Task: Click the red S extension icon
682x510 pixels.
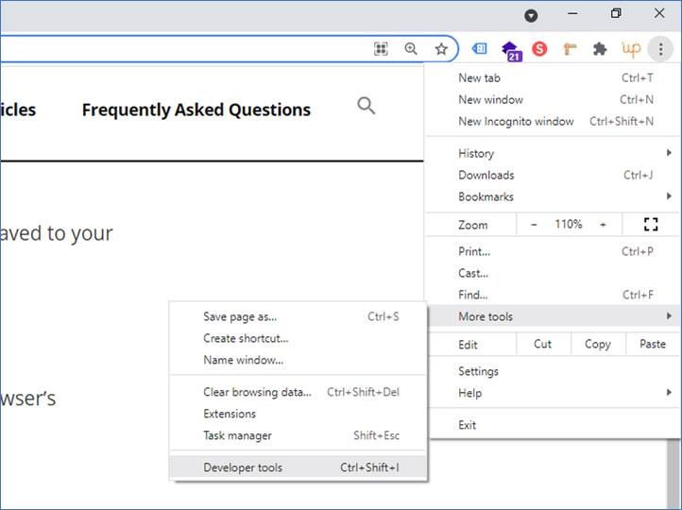Action: click(x=539, y=49)
